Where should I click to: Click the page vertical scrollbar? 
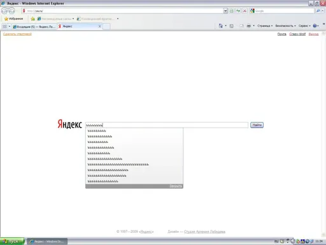tap(323, 134)
